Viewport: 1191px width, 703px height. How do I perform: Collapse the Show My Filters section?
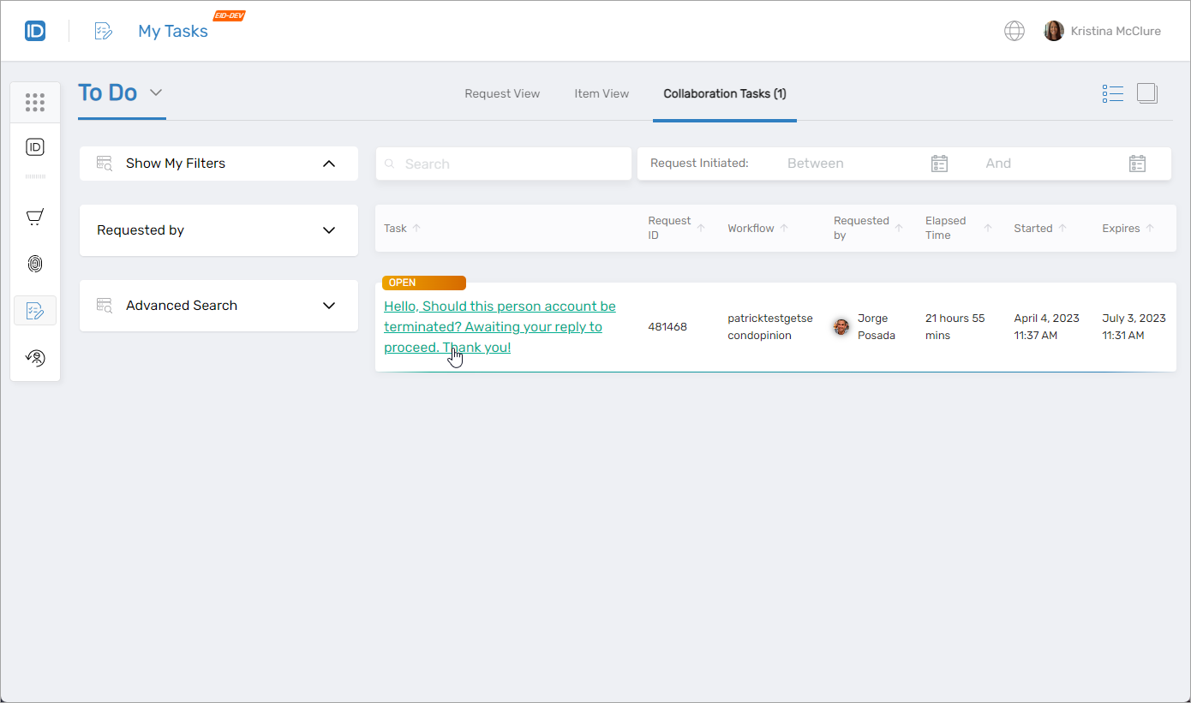point(329,163)
